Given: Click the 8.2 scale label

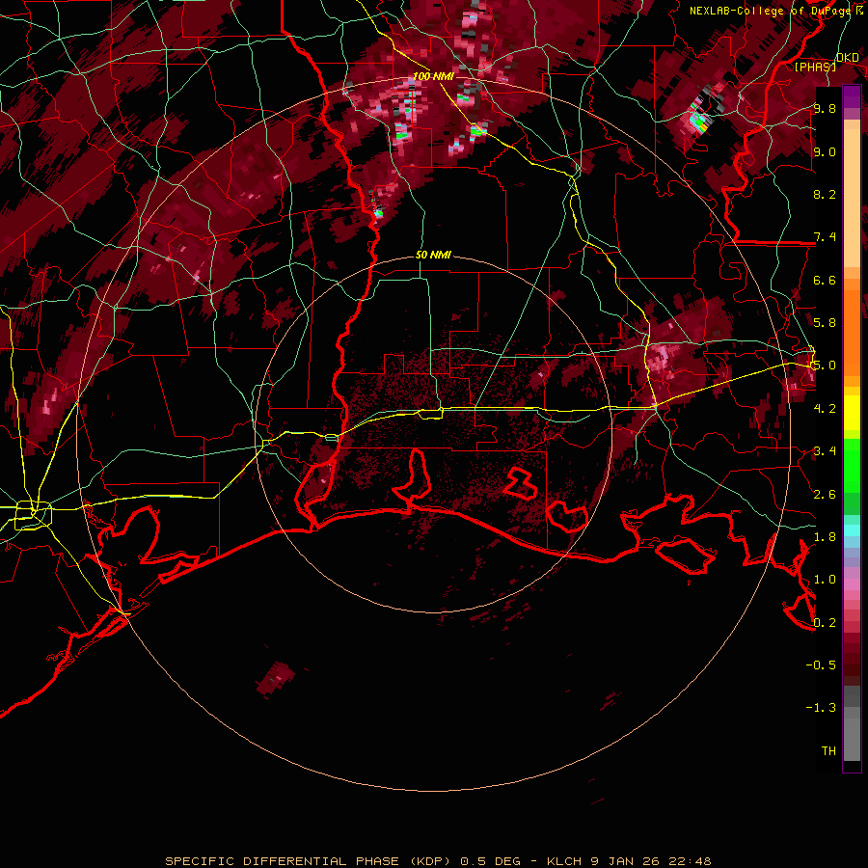Looking at the screenshot, I should click(825, 194).
